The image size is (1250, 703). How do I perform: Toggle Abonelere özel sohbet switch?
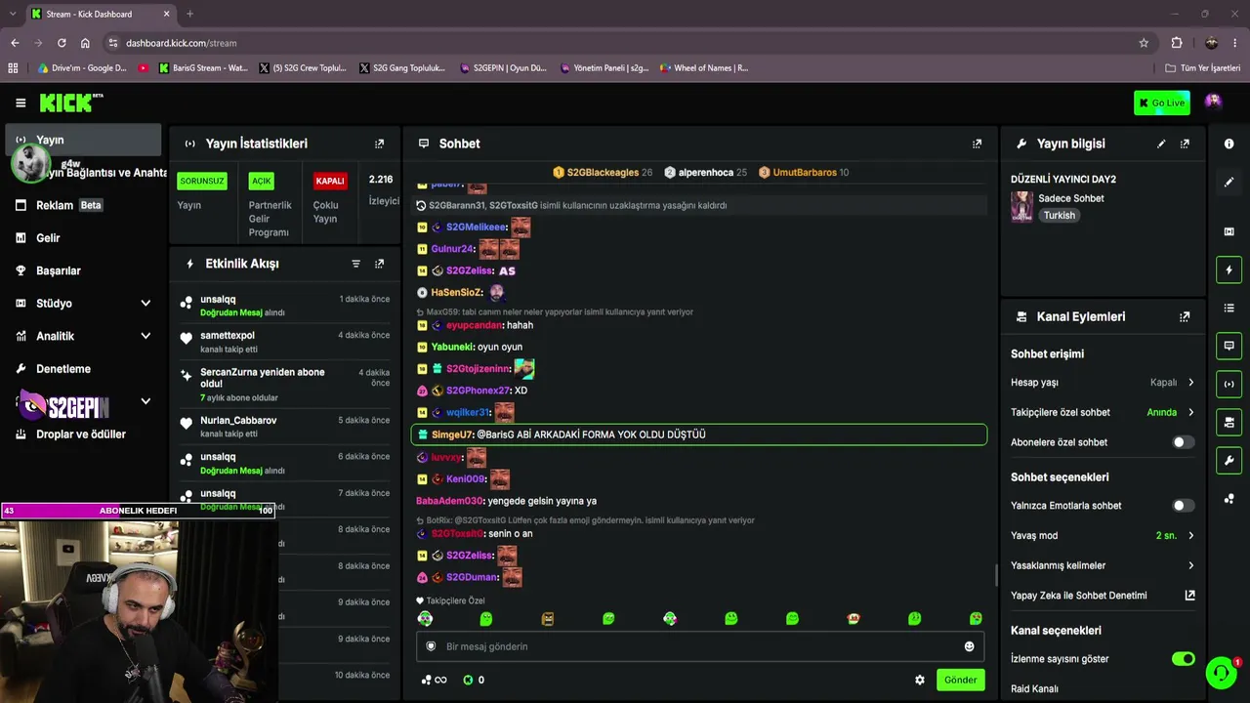pyautogui.click(x=1183, y=442)
